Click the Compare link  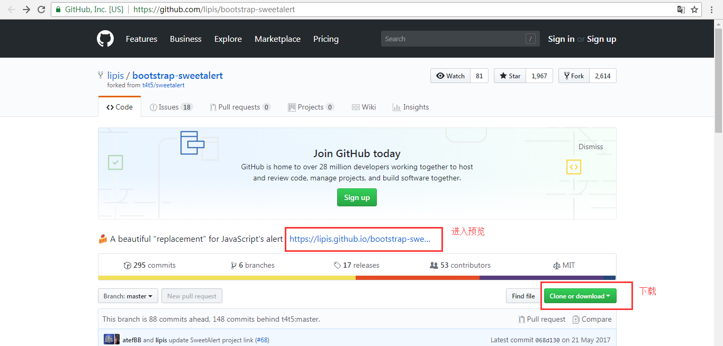(x=592, y=320)
